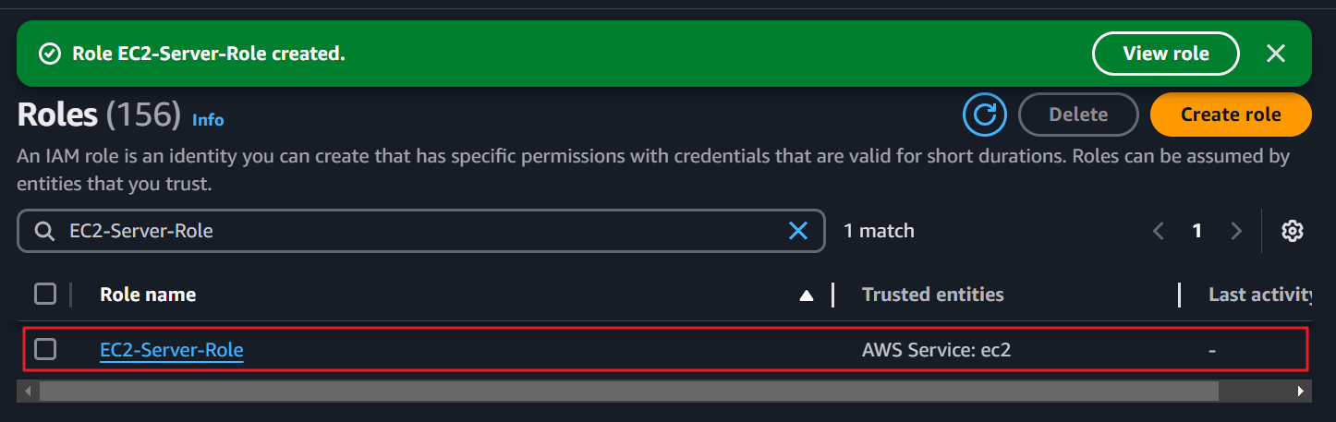Image resolution: width=1336 pixels, height=422 pixels.
Task: Click the refresh roles icon button
Action: pyautogui.click(x=985, y=115)
